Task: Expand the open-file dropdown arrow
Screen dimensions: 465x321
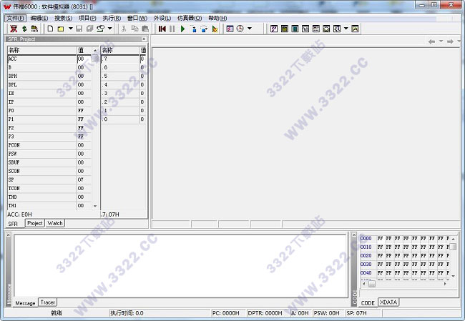Action: click(71, 29)
